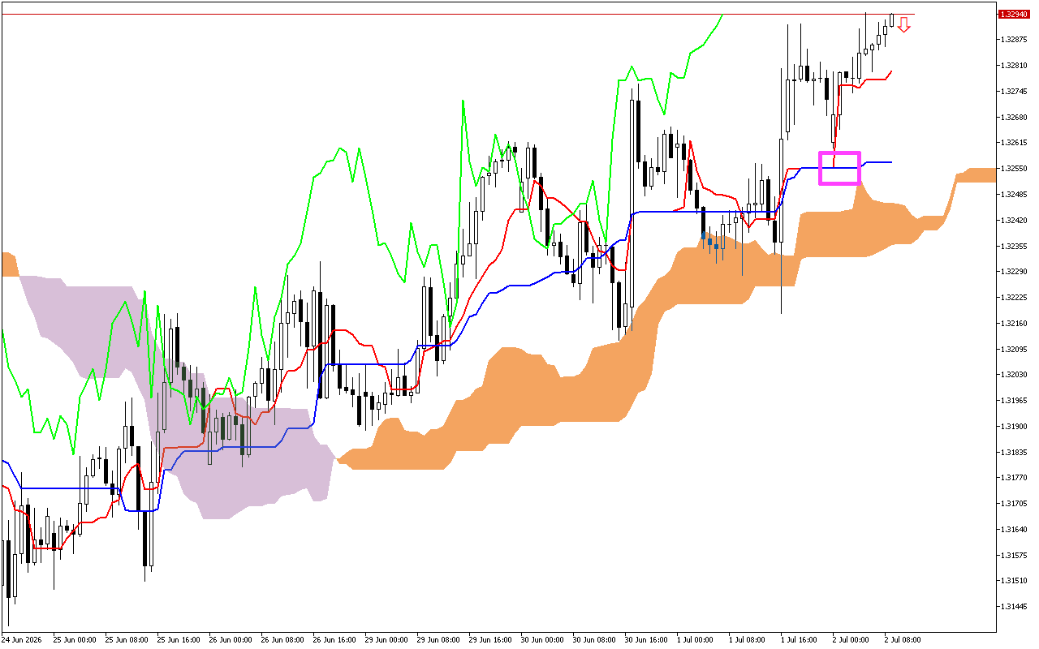The height and width of the screenshot is (649, 1039).
Task: Click the 1 Jul 16:00 time label
Action: (800, 639)
